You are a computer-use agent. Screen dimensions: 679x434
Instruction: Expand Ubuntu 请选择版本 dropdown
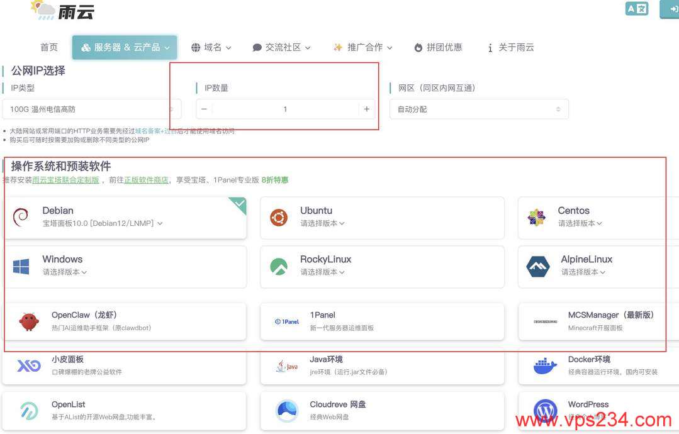[x=322, y=223]
